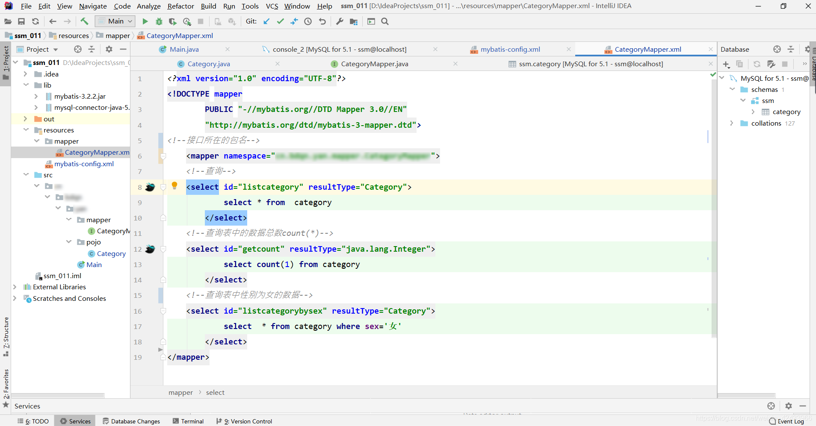Toggle fold marker for select on line 16
The image size is (816, 426).
coord(163,311)
